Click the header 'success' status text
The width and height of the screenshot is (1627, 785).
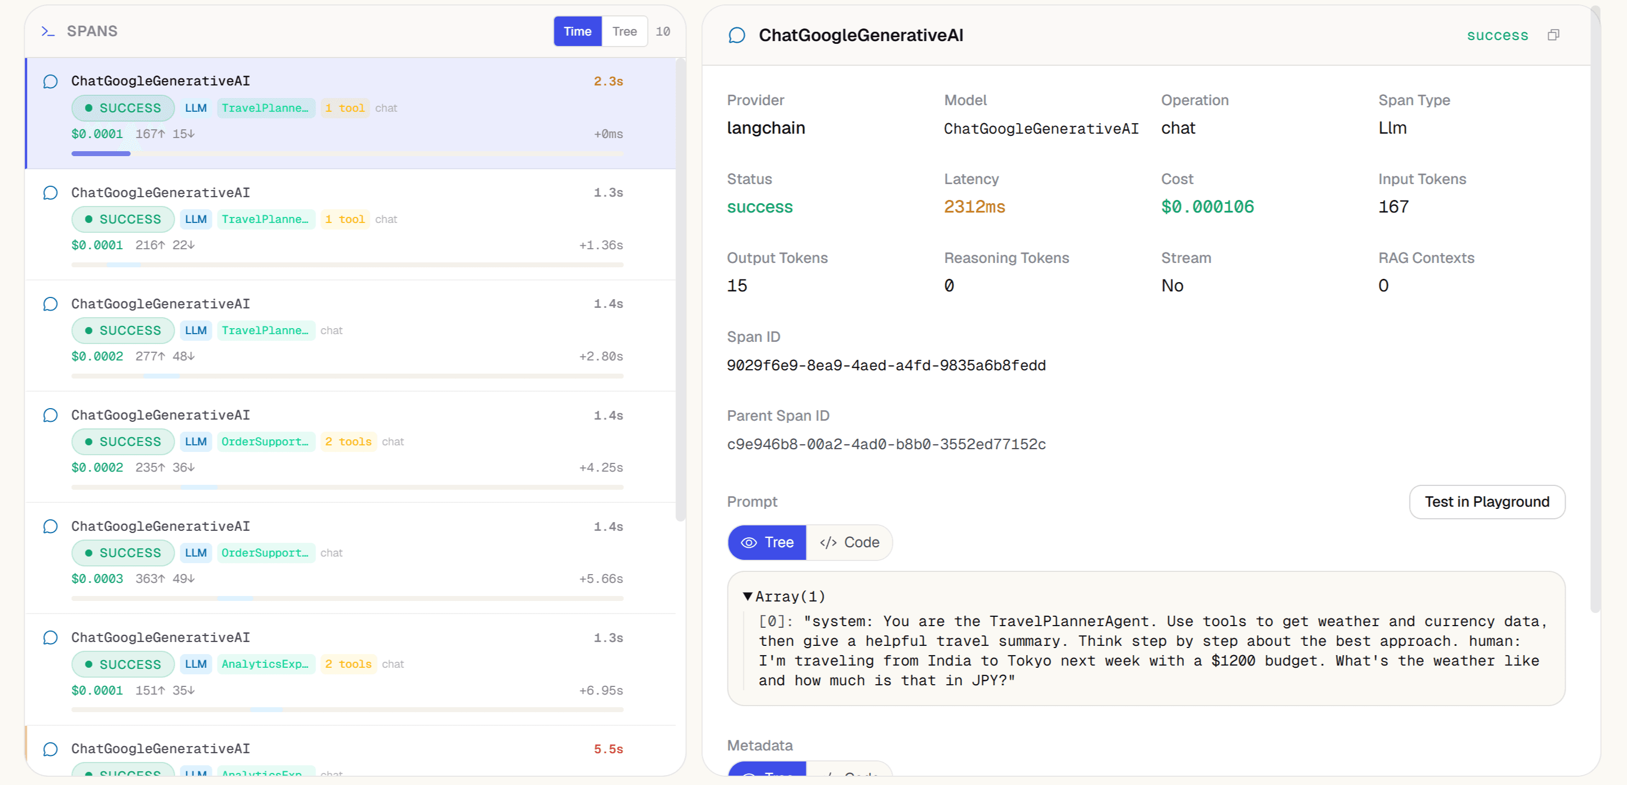[x=1498, y=36]
